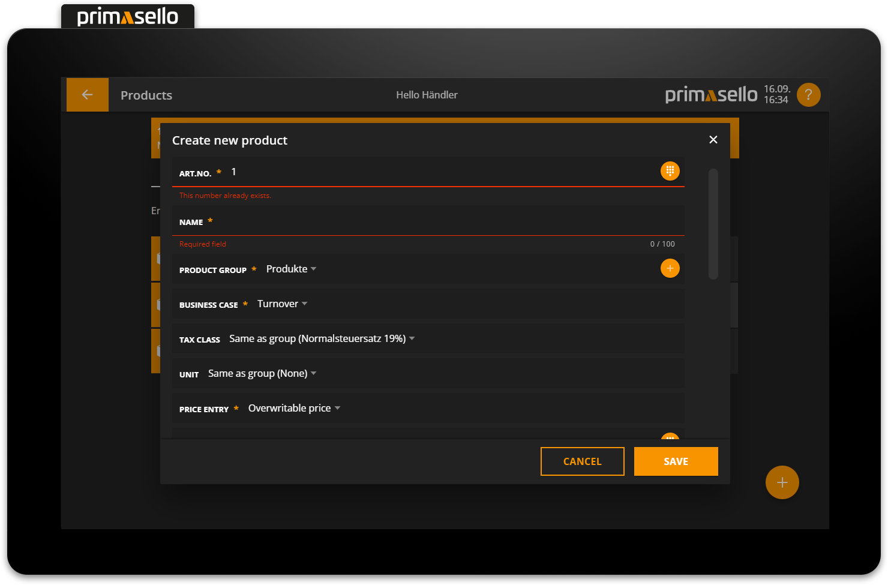The height and width of the screenshot is (585, 888).
Task: Open the Tax Class selection dropdown
Action: tap(322, 338)
